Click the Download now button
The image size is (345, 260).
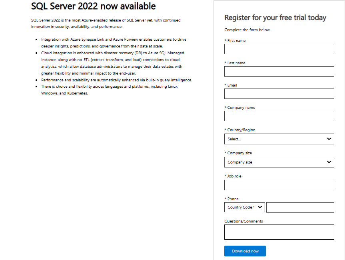(x=245, y=251)
